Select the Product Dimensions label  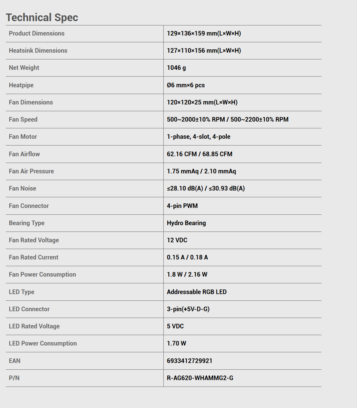pyautogui.click(x=36, y=33)
